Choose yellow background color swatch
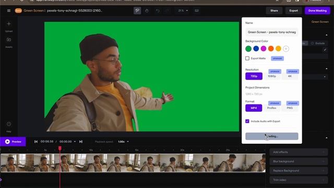The width and height of the screenshot is (334, 188). tap(278, 49)
